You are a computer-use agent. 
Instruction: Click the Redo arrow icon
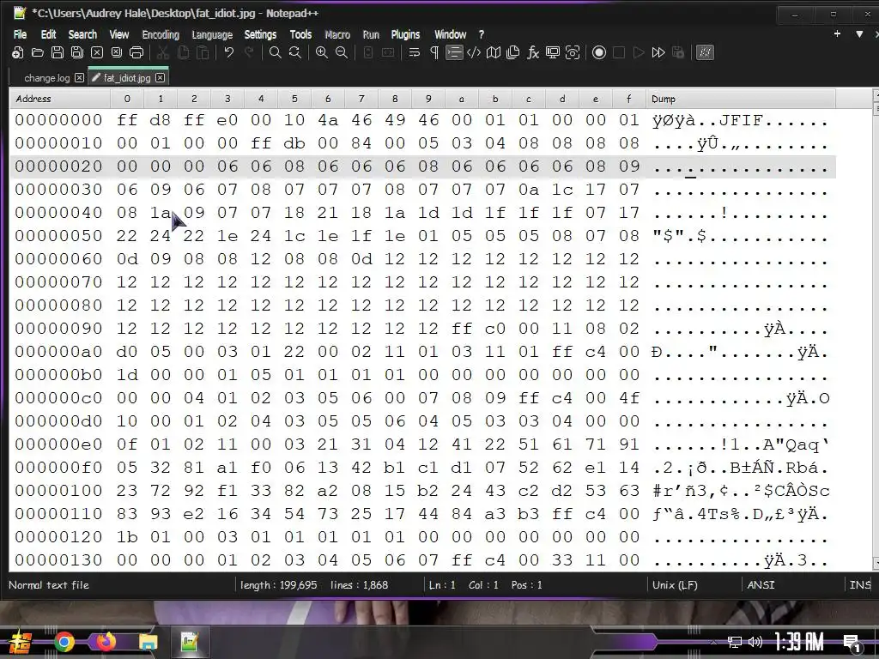click(249, 52)
